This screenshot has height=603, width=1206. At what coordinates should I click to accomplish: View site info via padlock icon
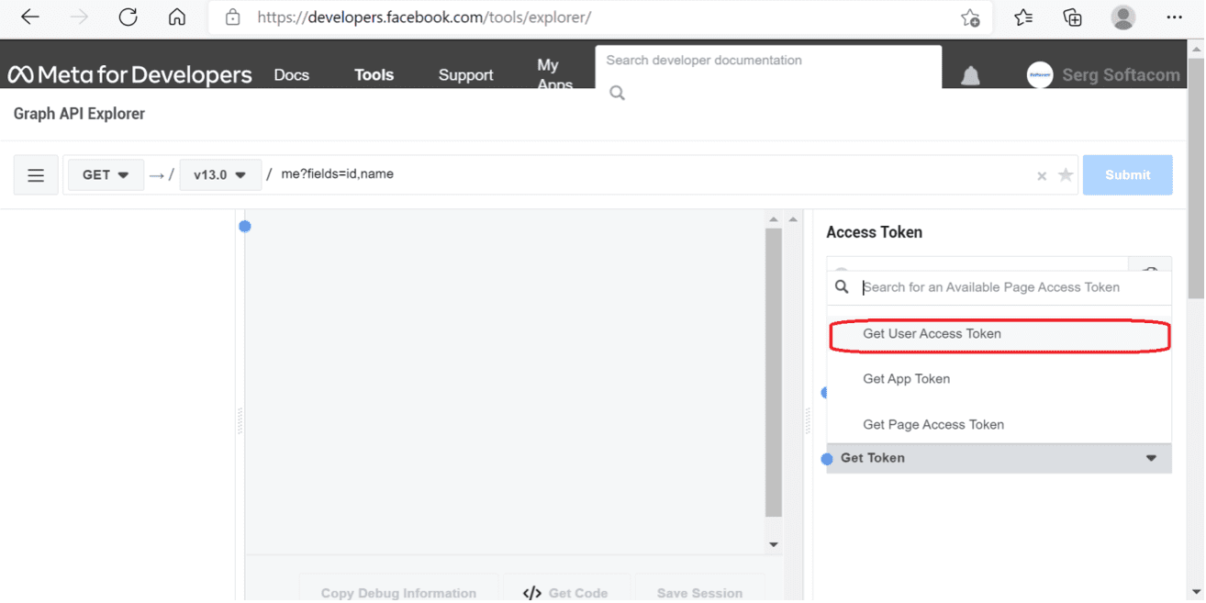pyautogui.click(x=232, y=17)
